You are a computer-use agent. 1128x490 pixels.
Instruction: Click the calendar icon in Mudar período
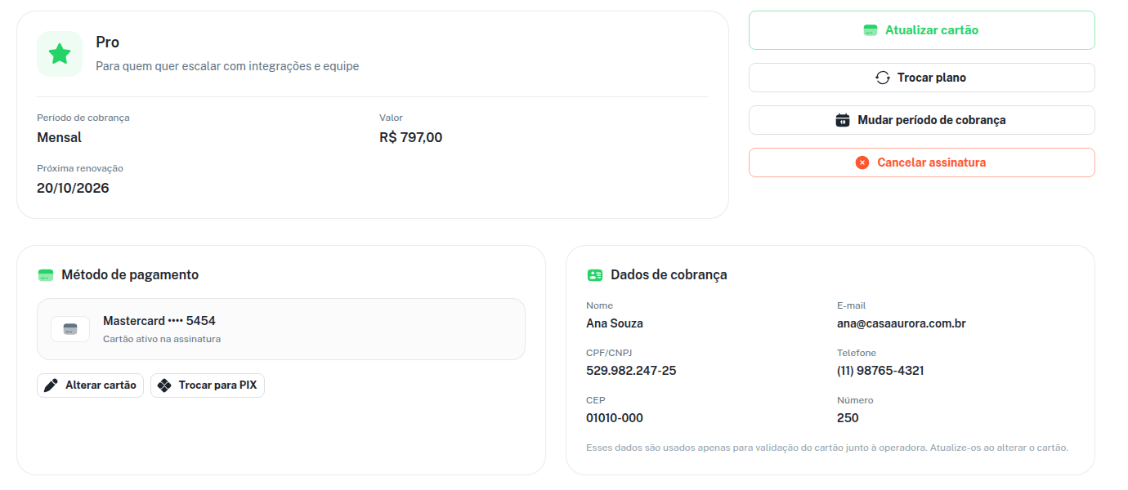point(843,120)
